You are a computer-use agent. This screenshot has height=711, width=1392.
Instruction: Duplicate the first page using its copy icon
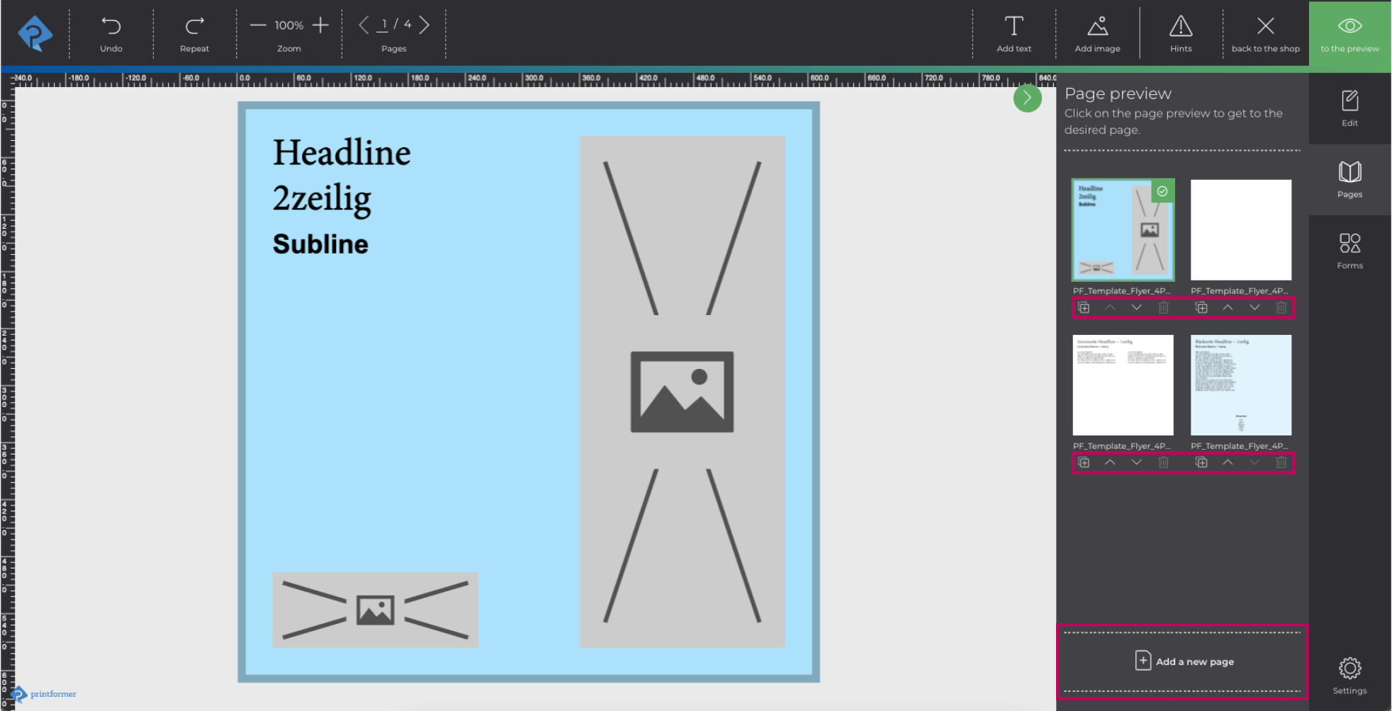pos(1084,308)
